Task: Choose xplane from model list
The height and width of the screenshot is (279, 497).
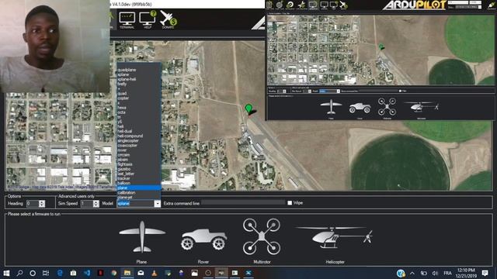Action: coord(123,74)
